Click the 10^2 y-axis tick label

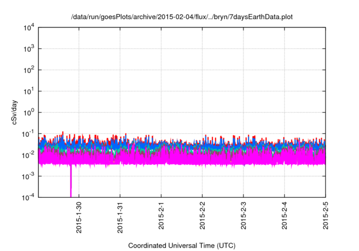coord(29,70)
